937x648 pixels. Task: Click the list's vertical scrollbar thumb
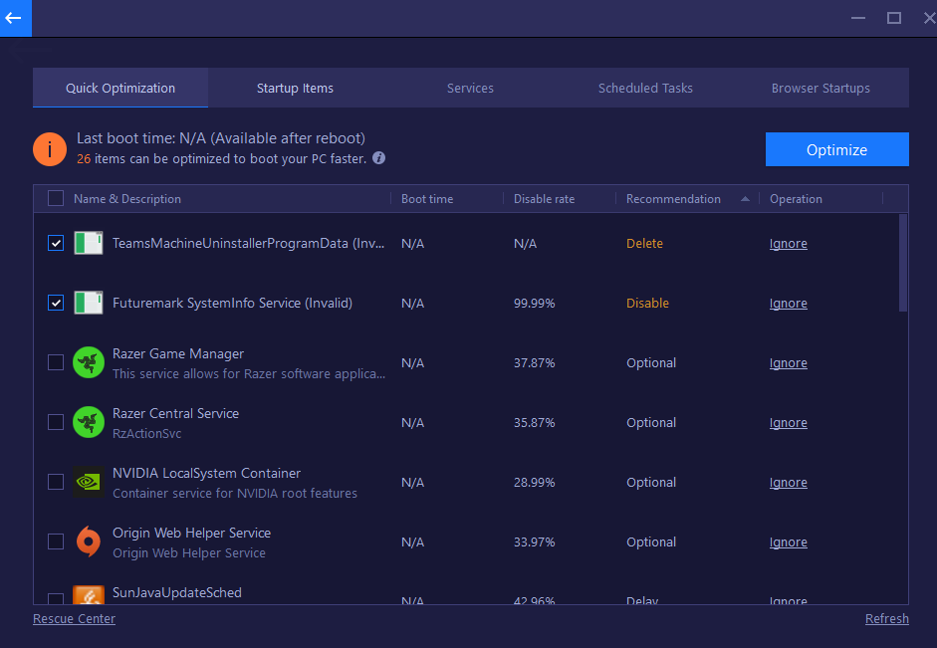coord(903,263)
